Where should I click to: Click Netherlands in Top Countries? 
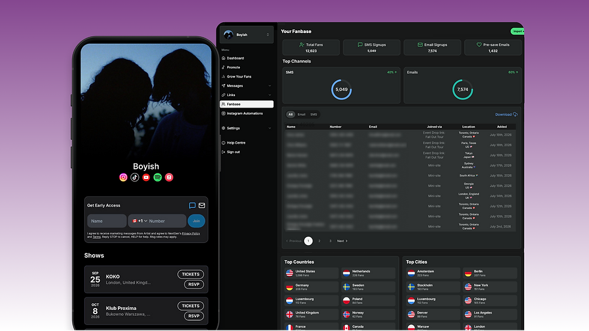tap(368, 273)
